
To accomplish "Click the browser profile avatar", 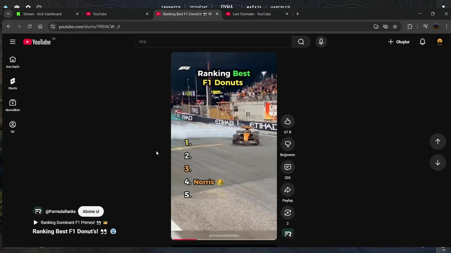I will tap(436, 26).
